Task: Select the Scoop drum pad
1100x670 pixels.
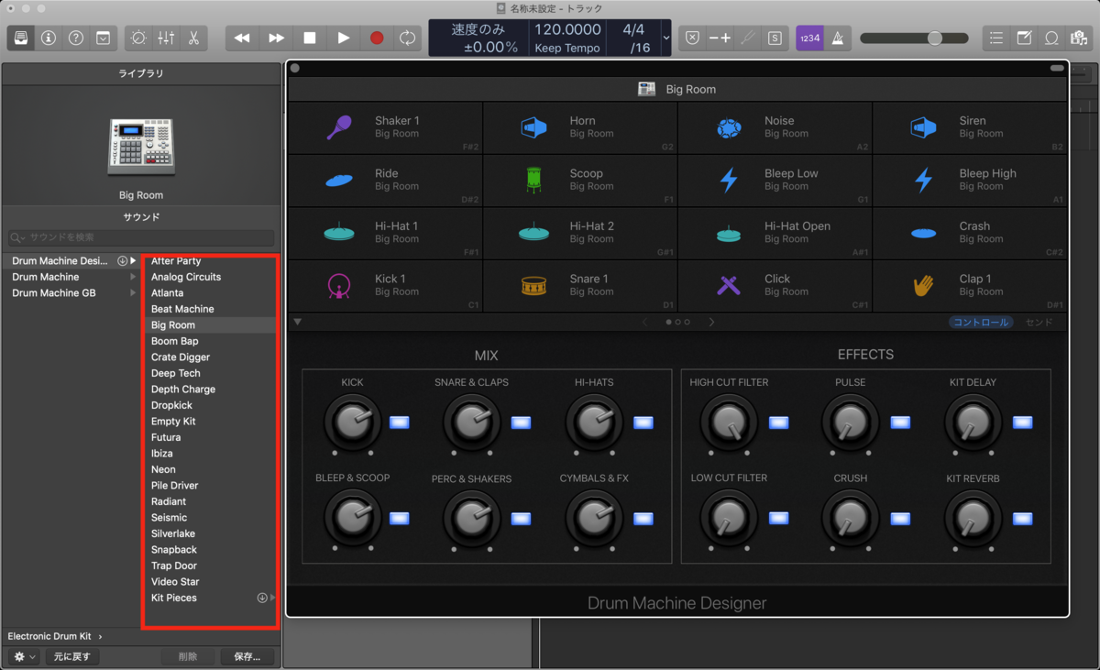Action: coord(580,180)
